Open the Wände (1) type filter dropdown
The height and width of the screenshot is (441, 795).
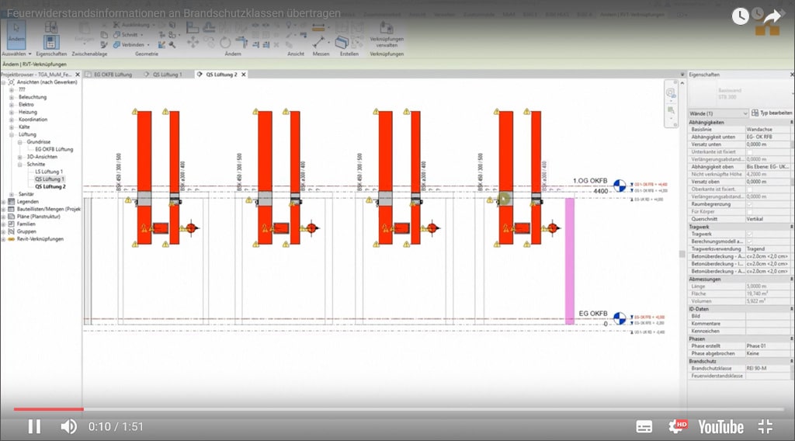(x=718, y=113)
